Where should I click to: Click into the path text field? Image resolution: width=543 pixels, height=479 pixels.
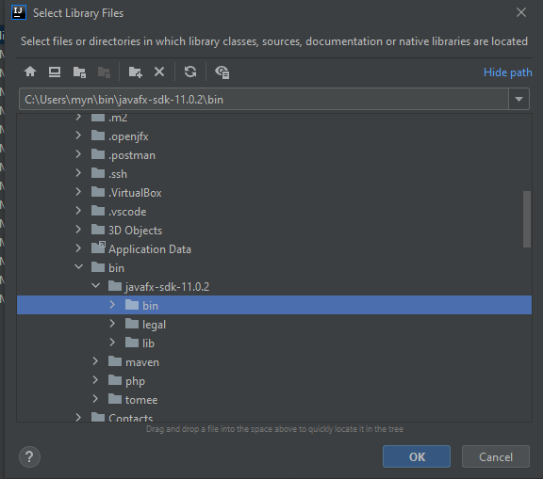[264, 100]
